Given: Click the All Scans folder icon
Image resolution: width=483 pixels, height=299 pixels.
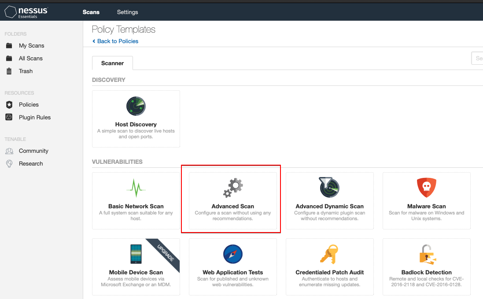Looking at the screenshot, I should pos(9,58).
